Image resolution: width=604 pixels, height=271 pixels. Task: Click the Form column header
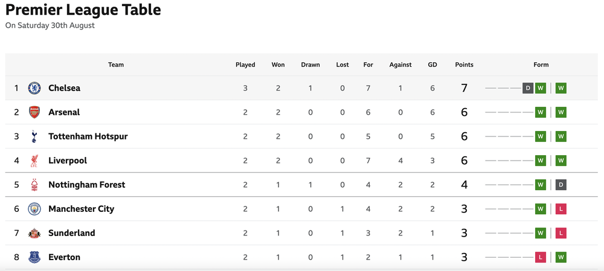point(541,65)
